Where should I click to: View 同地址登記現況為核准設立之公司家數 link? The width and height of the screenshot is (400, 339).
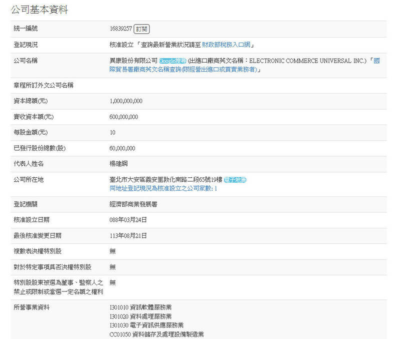click(x=163, y=189)
